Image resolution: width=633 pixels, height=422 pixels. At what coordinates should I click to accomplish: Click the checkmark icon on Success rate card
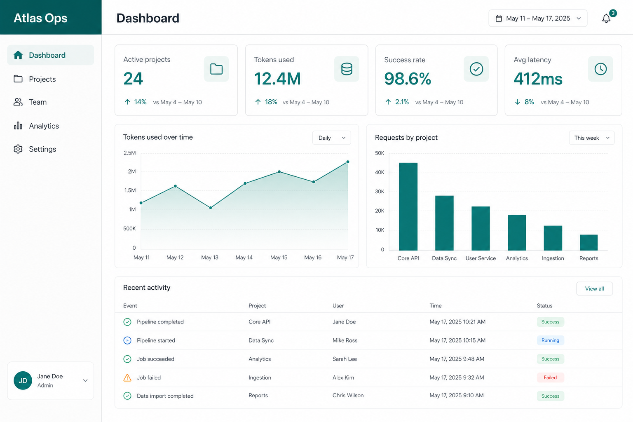click(x=476, y=69)
